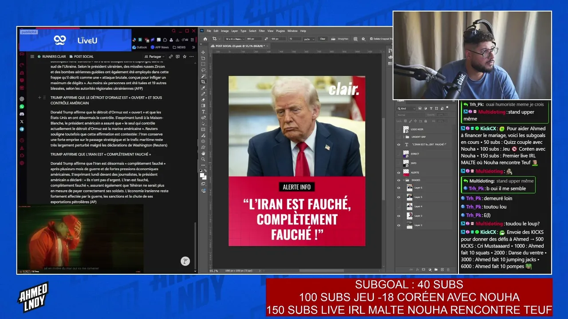This screenshot has height=319, width=568.
Task: Toggle Delete Cropped Pixels checkbox
Action: point(371,39)
